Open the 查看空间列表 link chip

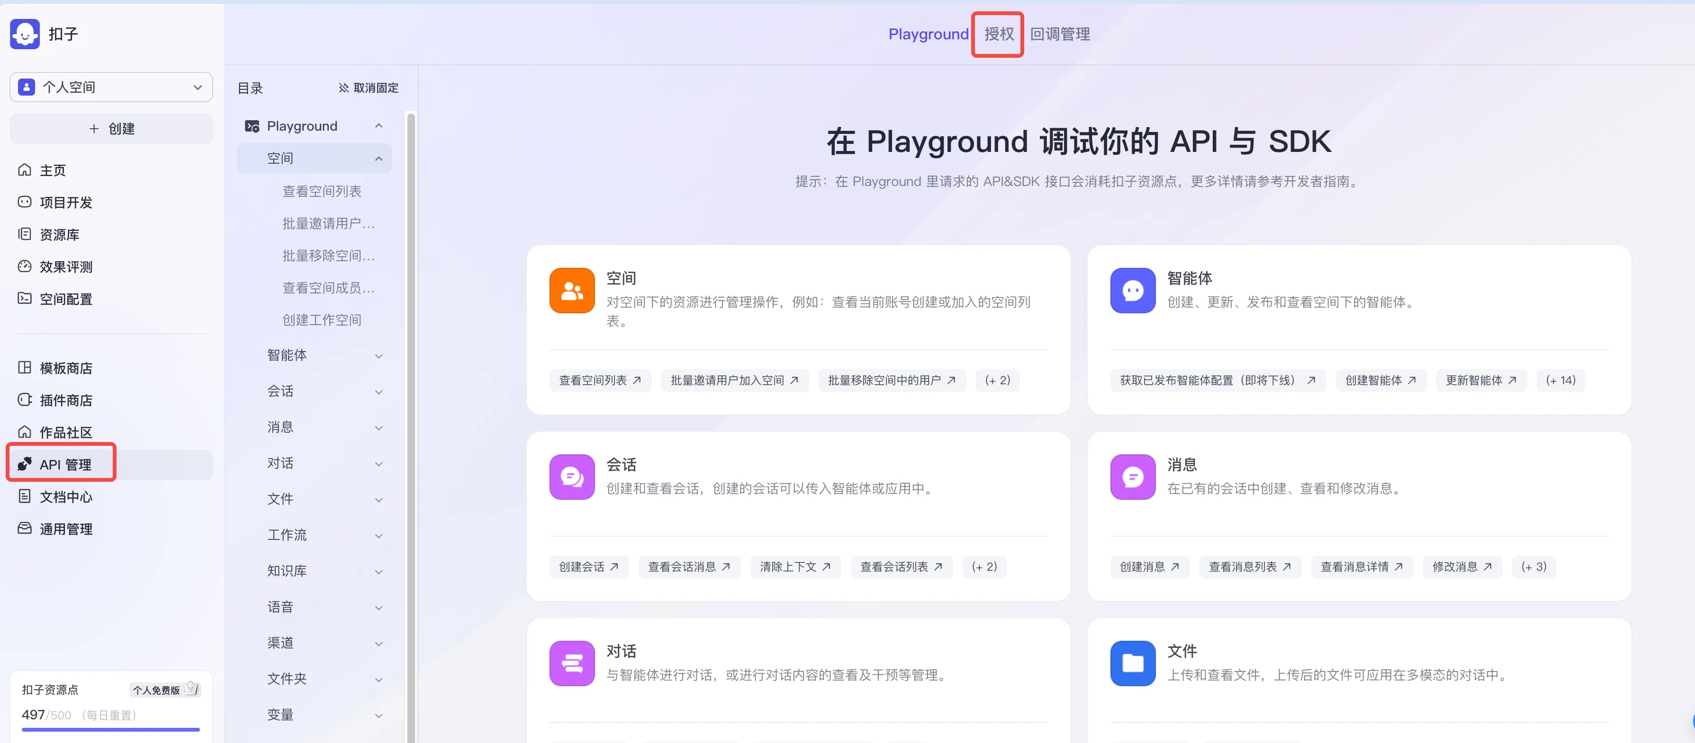tap(599, 380)
